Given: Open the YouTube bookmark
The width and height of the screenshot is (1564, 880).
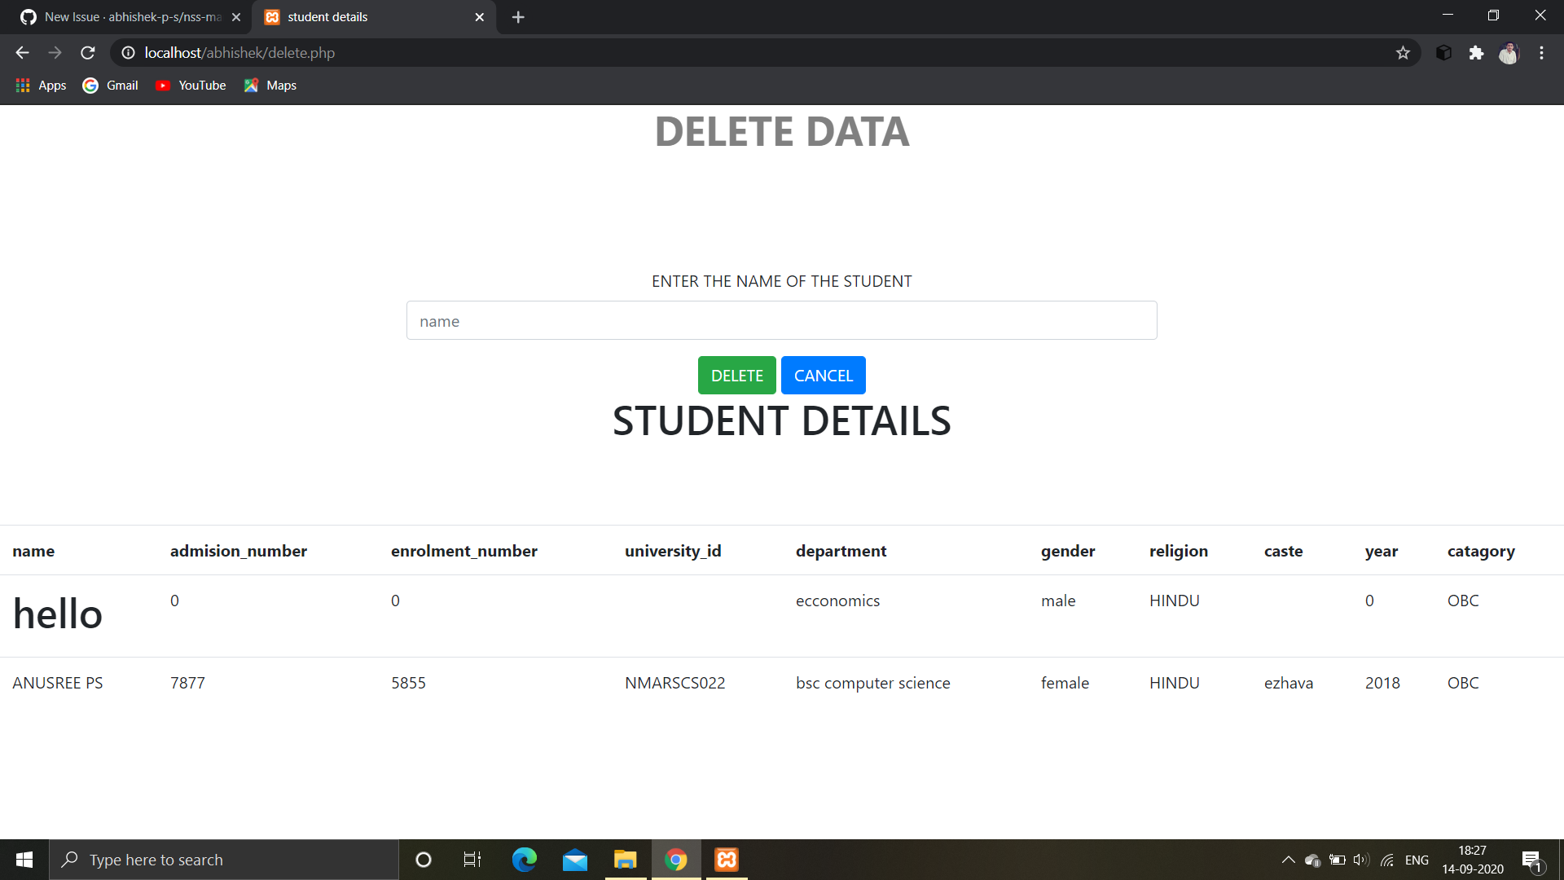Looking at the screenshot, I should pos(190,85).
